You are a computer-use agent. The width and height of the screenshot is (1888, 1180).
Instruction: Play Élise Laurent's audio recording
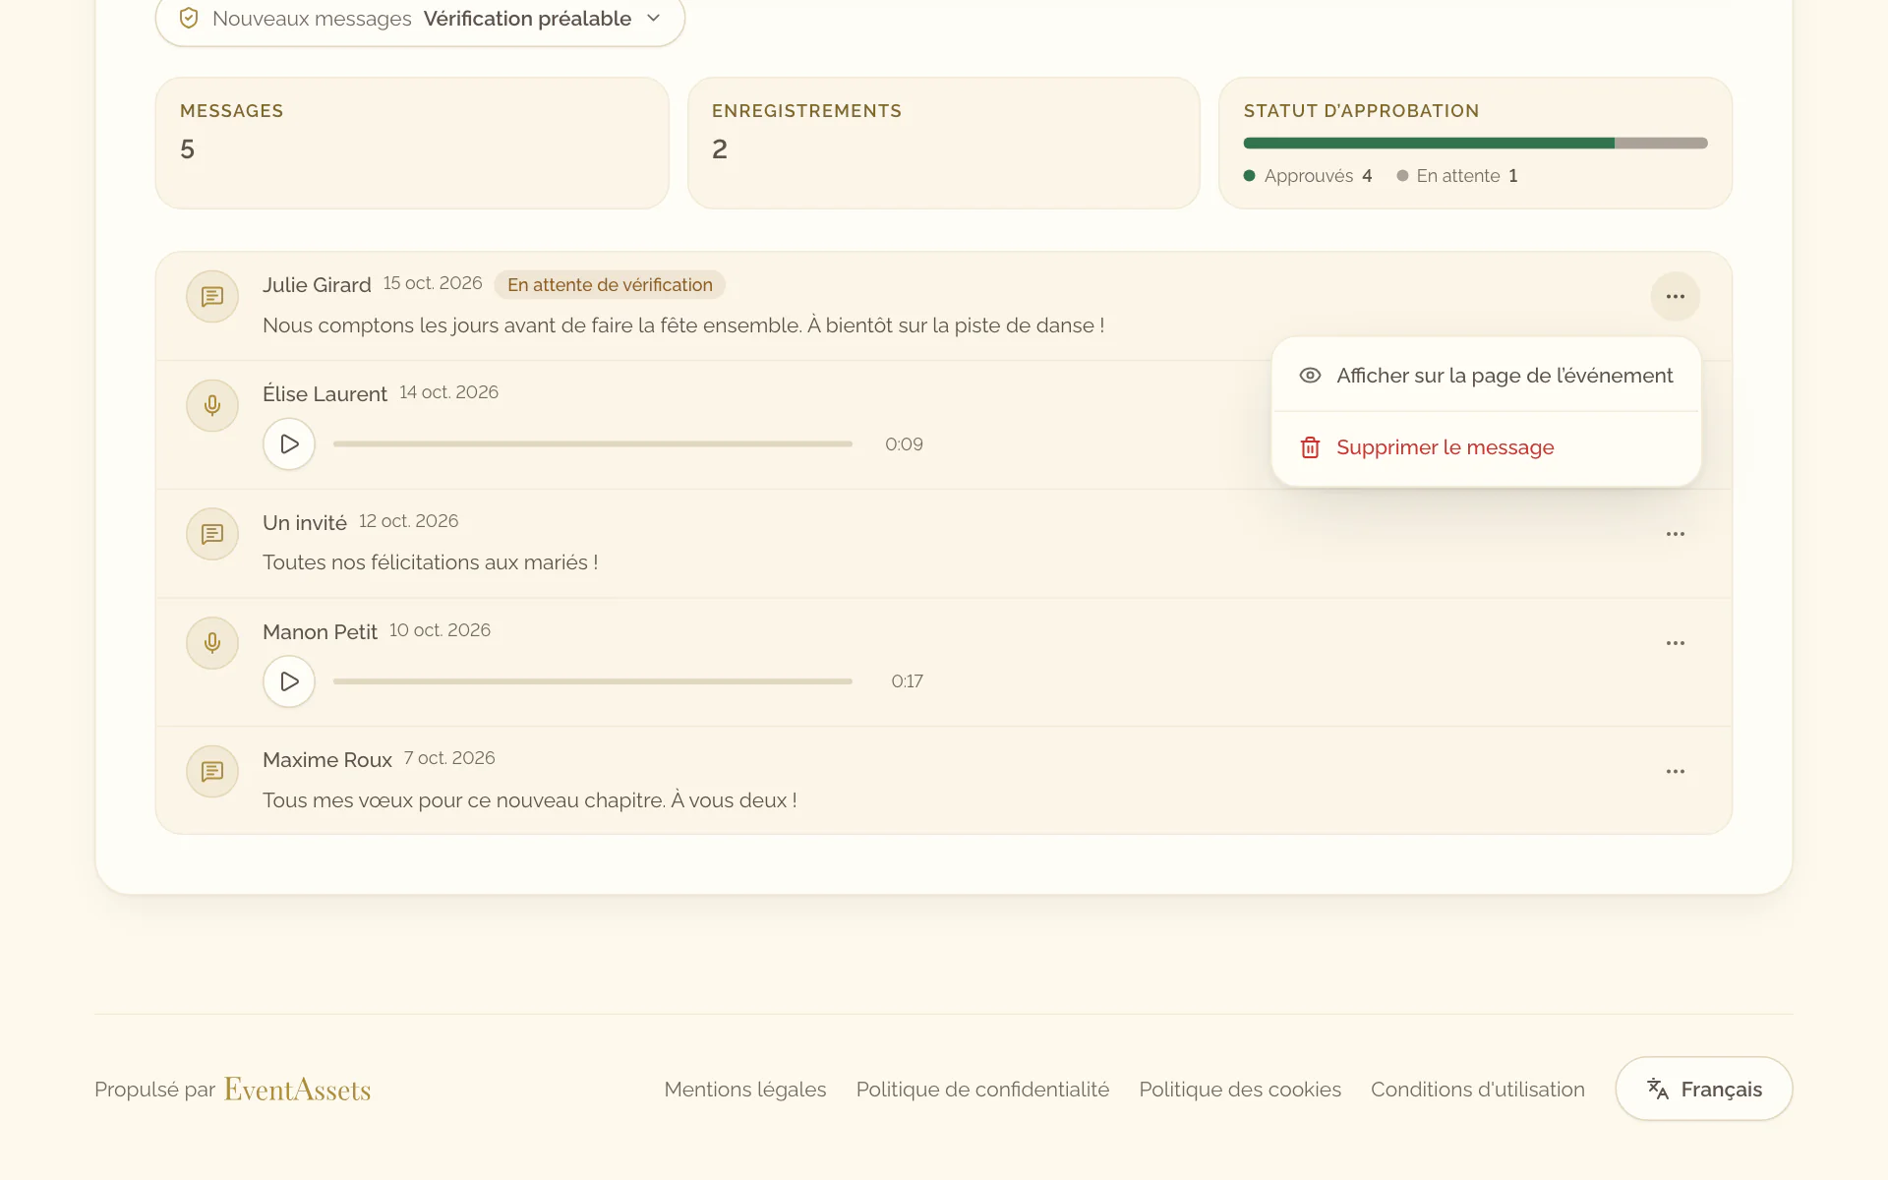(289, 444)
